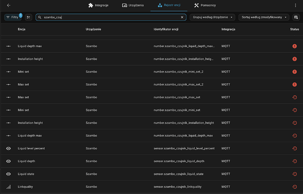Click the search field containing szambo_czuj
The image size is (303, 194).
(x=110, y=17)
